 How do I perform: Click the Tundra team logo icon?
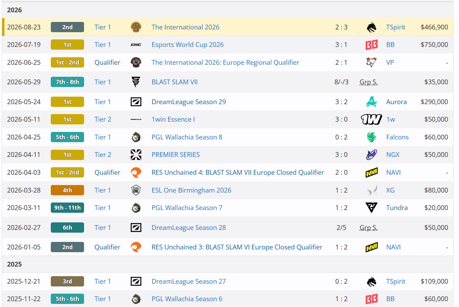371,208
